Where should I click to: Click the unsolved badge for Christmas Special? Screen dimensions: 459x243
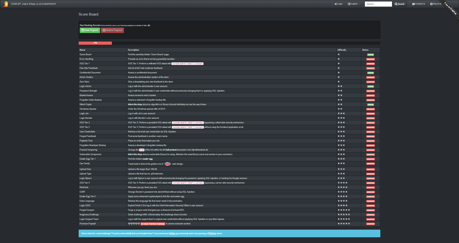tap(370, 109)
